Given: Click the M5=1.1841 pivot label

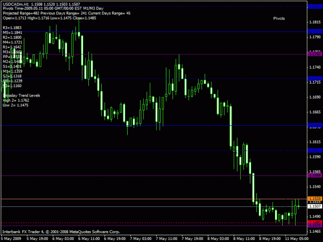Looking at the screenshot, I should pos(12,33).
